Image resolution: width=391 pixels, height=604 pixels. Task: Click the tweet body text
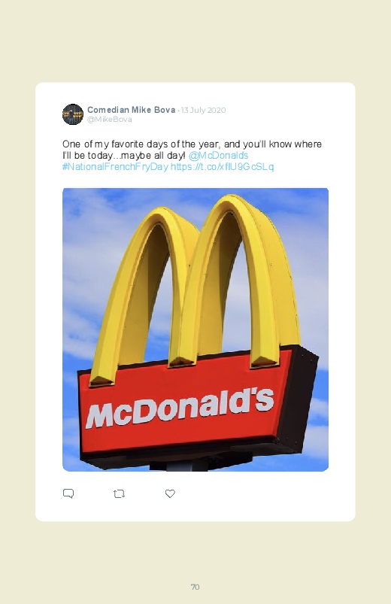[192, 155]
